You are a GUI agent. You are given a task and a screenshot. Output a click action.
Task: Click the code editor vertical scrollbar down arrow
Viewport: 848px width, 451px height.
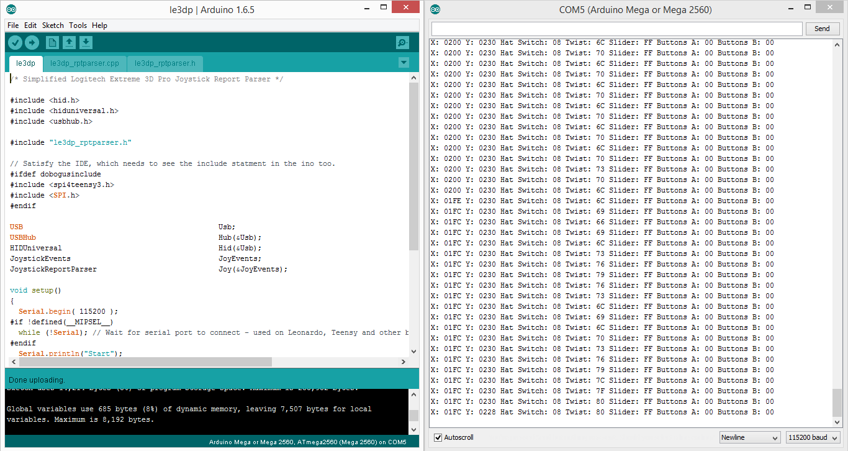pyautogui.click(x=414, y=350)
